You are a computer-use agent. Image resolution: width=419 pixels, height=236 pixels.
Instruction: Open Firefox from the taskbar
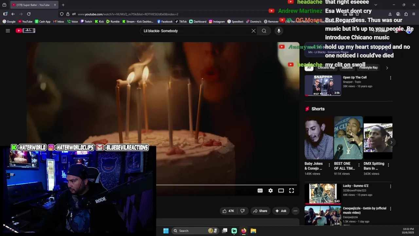coord(244,231)
